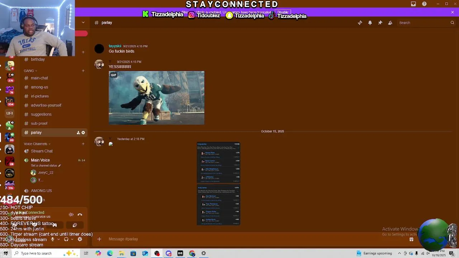The height and width of the screenshot is (258, 459).
Task: Open the server with 176 badge
Action: tap(10, 185)
